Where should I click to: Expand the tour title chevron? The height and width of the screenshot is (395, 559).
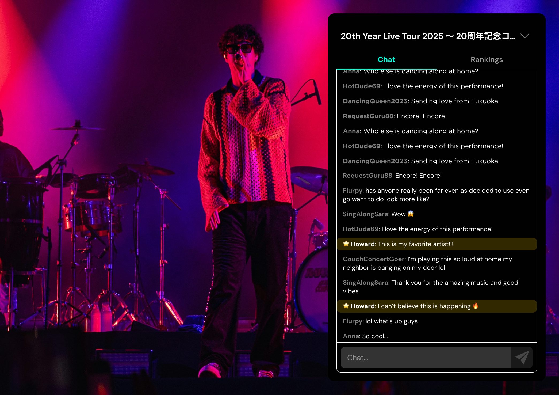click(525, 36)
